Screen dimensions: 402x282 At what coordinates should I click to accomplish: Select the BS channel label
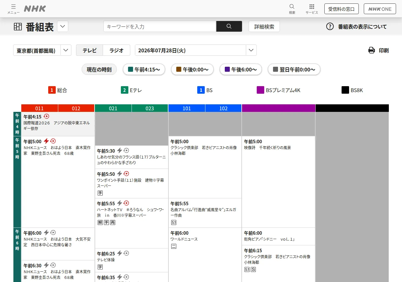205,90
